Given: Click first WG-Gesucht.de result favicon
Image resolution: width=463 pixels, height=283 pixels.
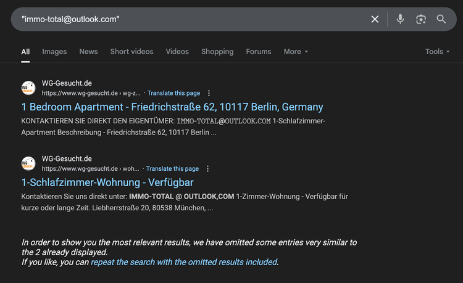Looking at the screenshot, I should (x=28, y=88).
